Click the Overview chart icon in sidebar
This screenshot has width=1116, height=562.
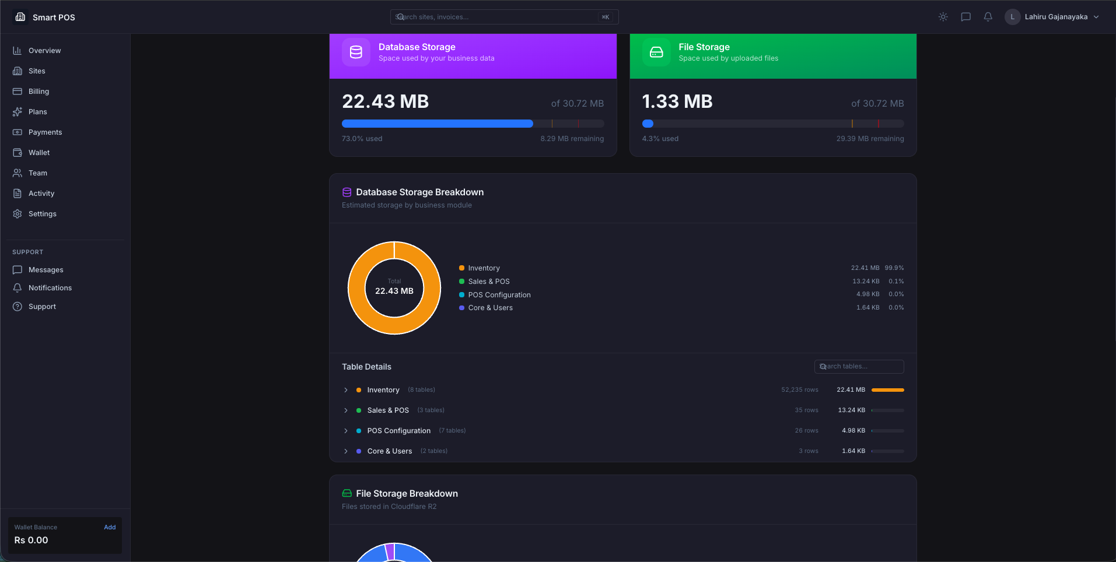pyautogui.click(x=18, y=51)
